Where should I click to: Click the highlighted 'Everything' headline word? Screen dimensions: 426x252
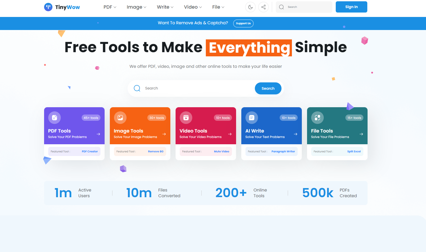pyautogui.click(x=249, y=48)
